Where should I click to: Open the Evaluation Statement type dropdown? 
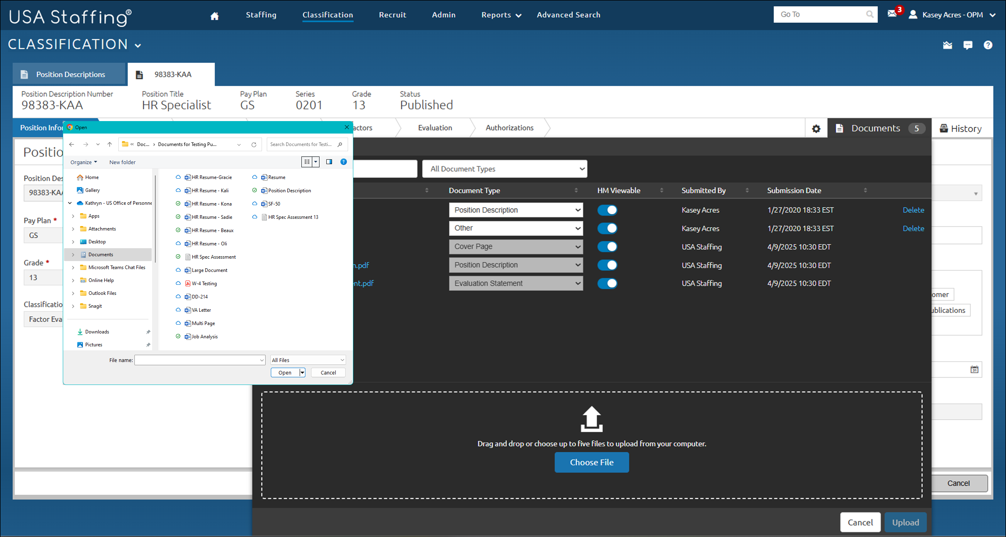516,284
